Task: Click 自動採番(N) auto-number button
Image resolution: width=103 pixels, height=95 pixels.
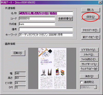Action: coord(65,18)
